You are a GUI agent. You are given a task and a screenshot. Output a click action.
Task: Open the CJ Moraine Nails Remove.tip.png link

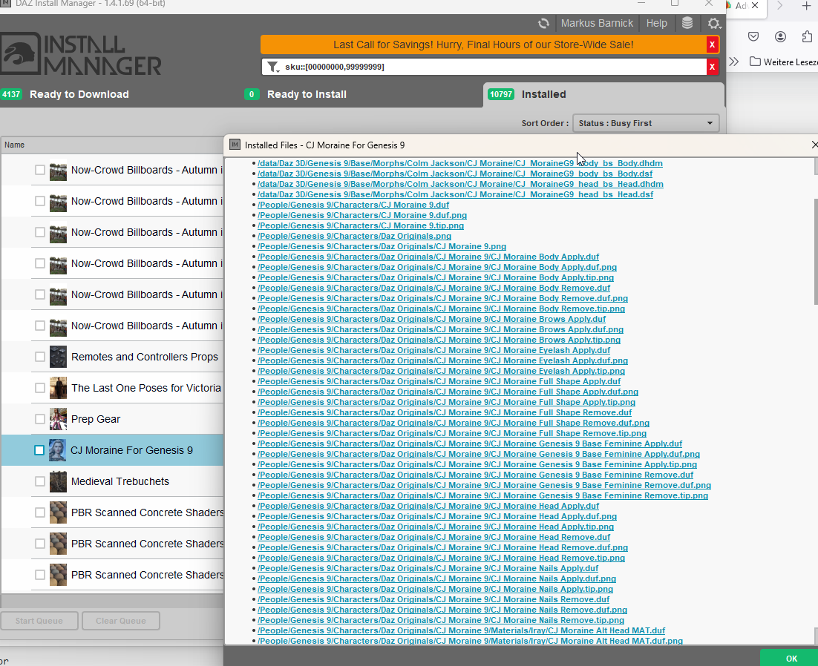[x=441, y=620]
